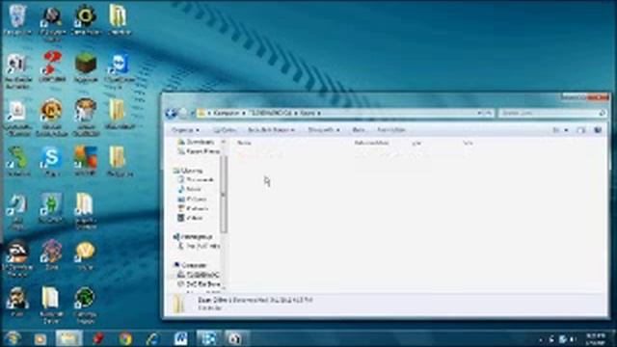Expand the view options dropdown arrow
Viewport: 617px width, 347px height.
point(566,130)
